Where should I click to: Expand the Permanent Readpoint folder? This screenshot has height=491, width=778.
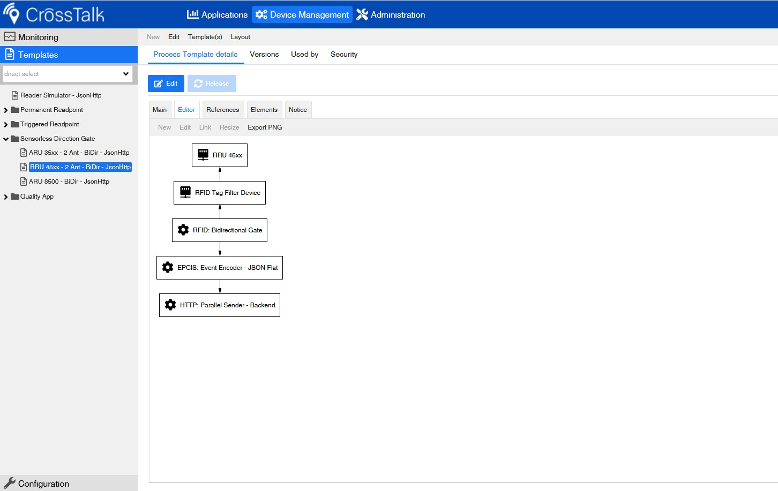6,110
